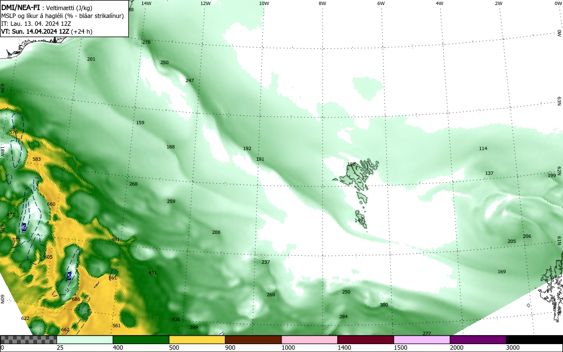Click the CAPE value '206' on the map
The height and width of the screenshot is (352, 563).
click(527, 236)
